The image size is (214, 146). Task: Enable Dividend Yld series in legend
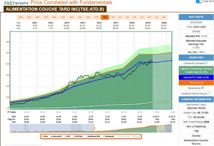pyautogui.click(x=123, y=136)
